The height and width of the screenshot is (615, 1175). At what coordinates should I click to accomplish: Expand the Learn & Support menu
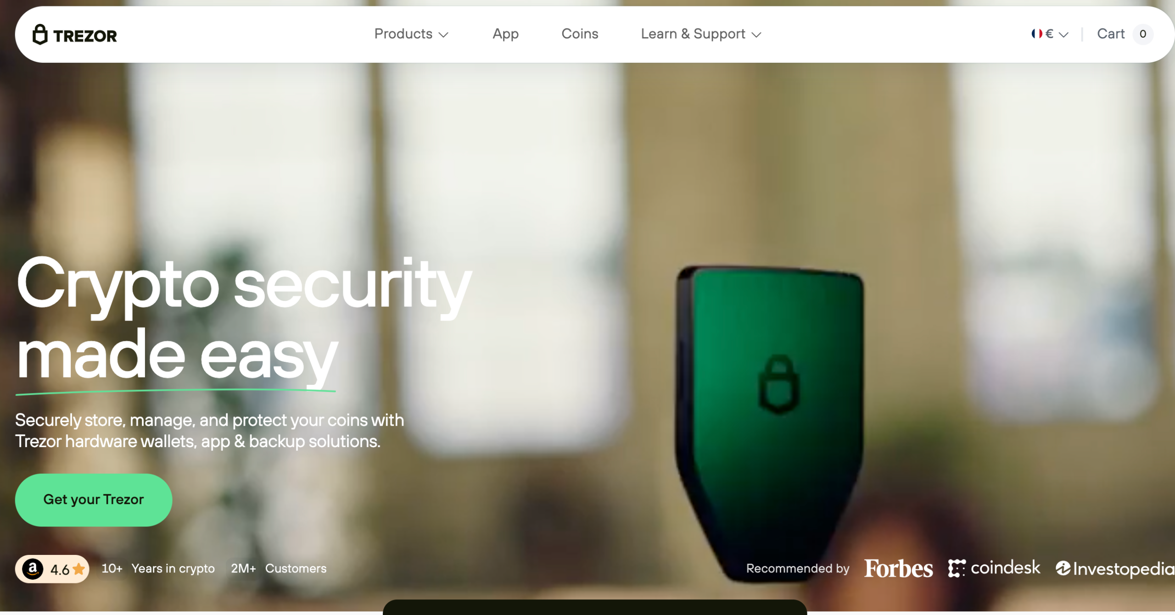(x=701, y=34)
